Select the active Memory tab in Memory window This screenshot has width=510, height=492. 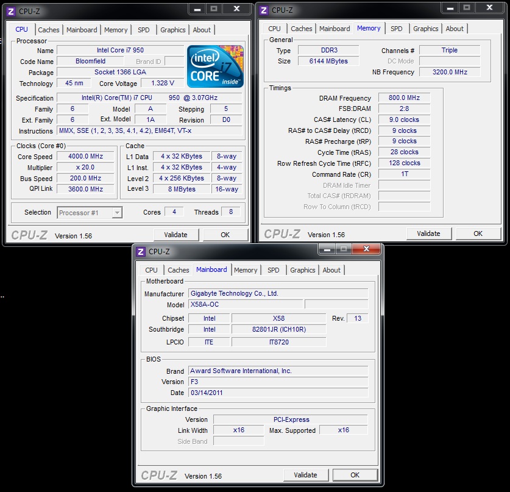pyautogui.click(x=369, y=28)
